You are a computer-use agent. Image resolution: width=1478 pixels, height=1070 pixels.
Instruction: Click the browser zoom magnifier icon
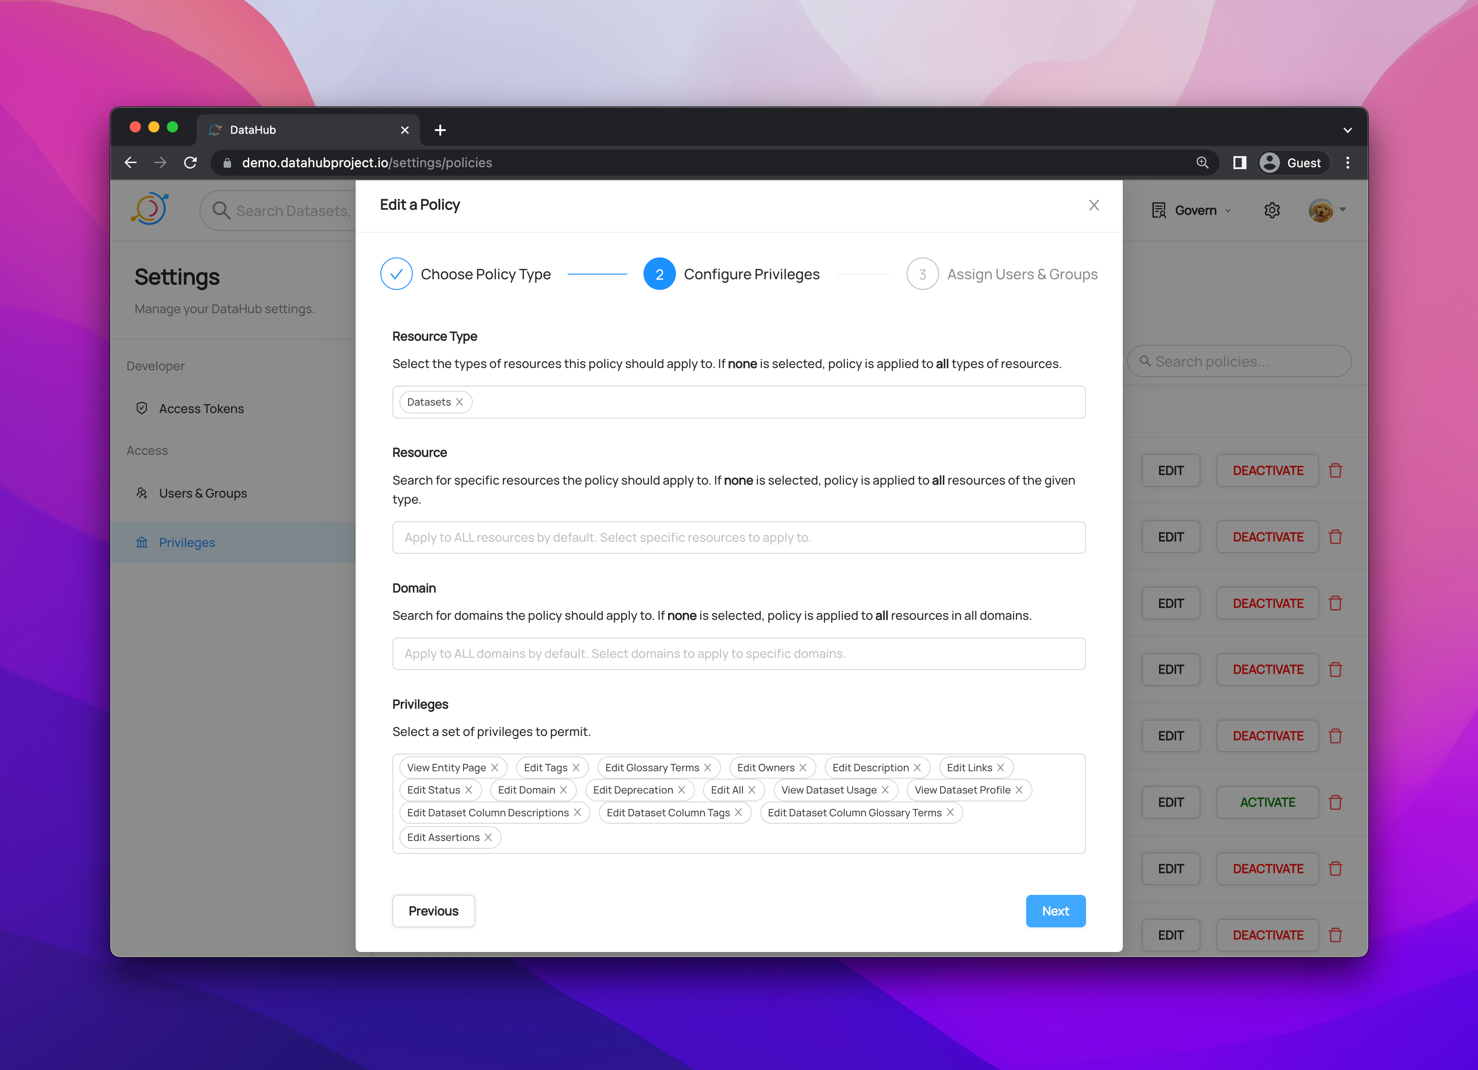(x=1202, y=163)
